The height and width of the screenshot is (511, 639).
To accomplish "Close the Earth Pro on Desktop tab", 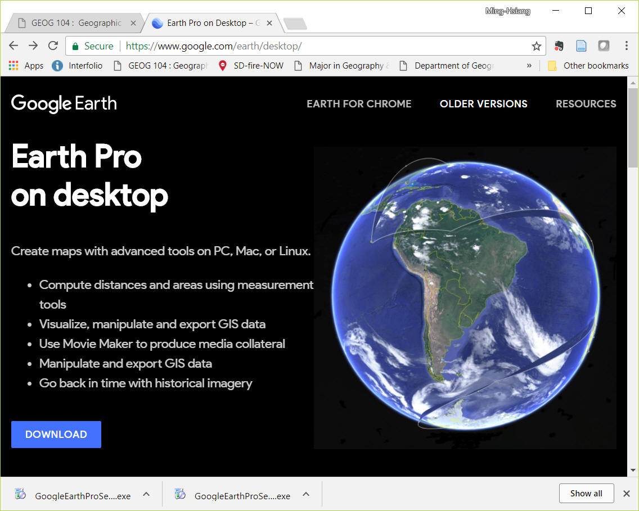I will 269,23.
